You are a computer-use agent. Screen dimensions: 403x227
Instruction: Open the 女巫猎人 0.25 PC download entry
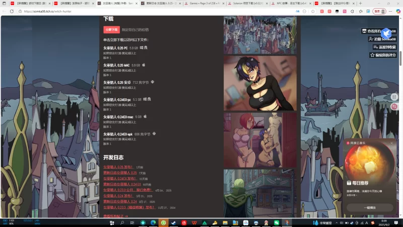[x=115, y=48]
